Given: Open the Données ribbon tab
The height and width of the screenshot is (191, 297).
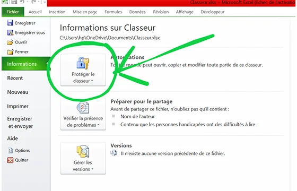Looking at the screenshot, I should (x=137, y=12).
